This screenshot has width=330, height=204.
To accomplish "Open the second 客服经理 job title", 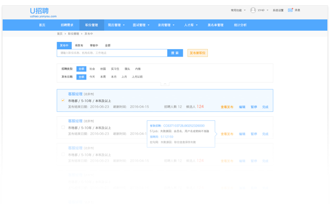I will pyautogui.click(x=75, y=121).
